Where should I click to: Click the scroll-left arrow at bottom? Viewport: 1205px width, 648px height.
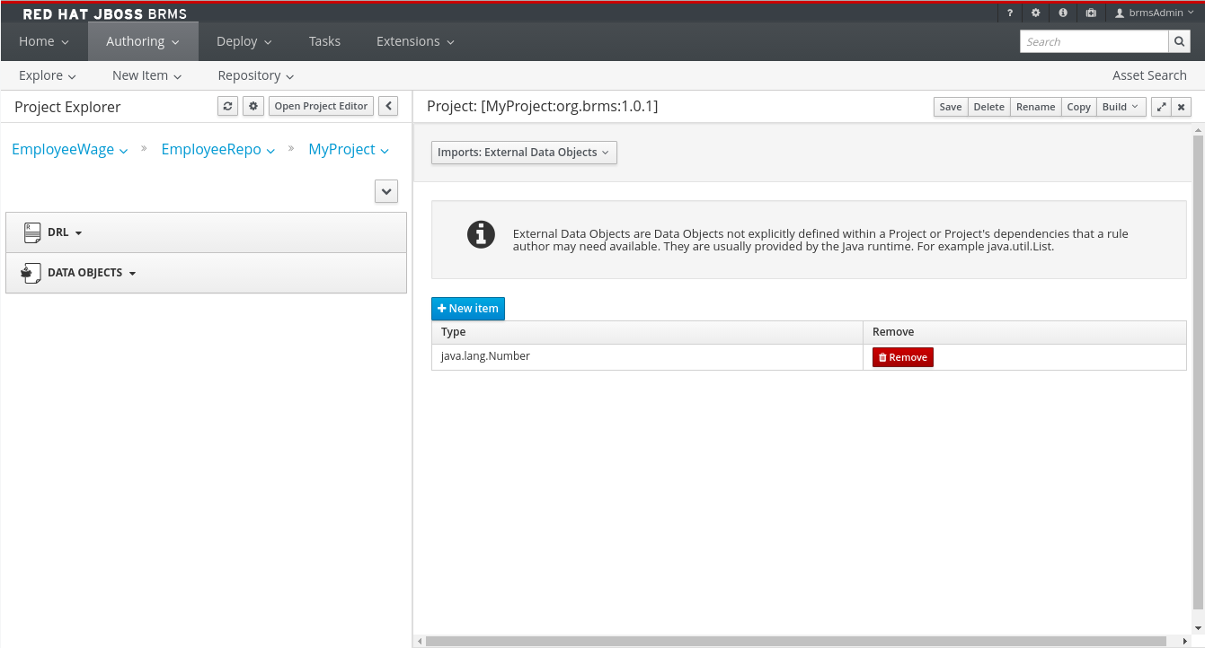tap(420, 642)
